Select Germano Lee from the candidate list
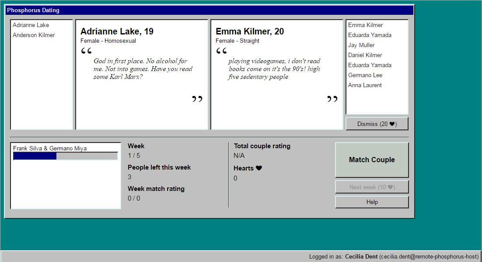482x262 pixels. (365, 75)
